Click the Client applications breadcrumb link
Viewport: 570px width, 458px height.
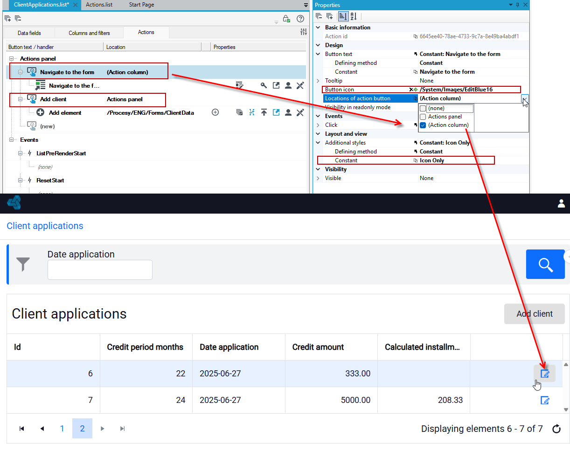pos(45,226)
